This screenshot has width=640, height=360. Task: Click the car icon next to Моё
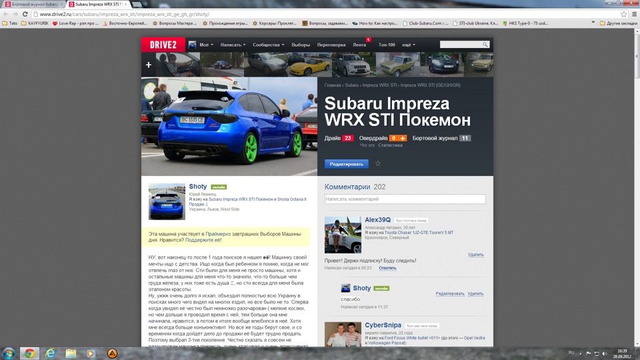pos(192,45)
